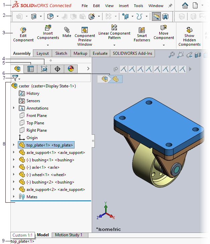Open the feature tree filter dropdown
Screen dimensions: 210x244
tap(16, 78)
